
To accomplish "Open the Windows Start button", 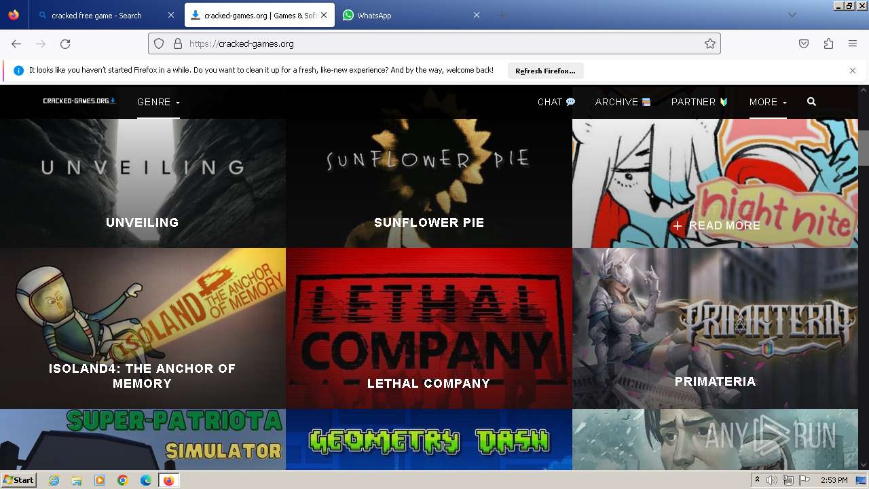I will pyautogui.click(x=18, y=480).
